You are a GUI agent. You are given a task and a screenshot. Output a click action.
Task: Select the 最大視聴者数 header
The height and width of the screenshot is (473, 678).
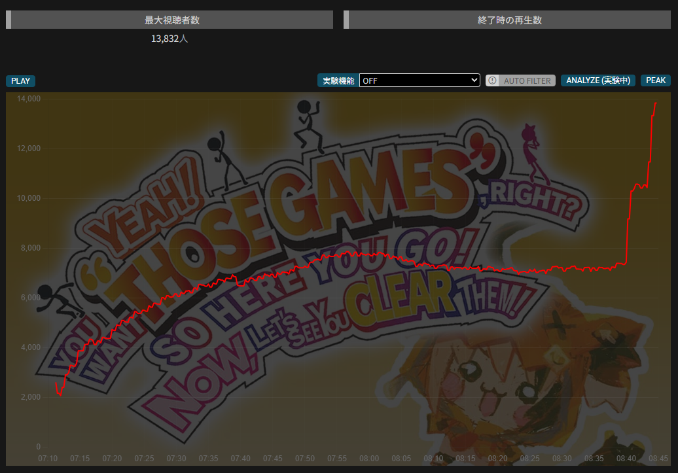coord(169,20)
